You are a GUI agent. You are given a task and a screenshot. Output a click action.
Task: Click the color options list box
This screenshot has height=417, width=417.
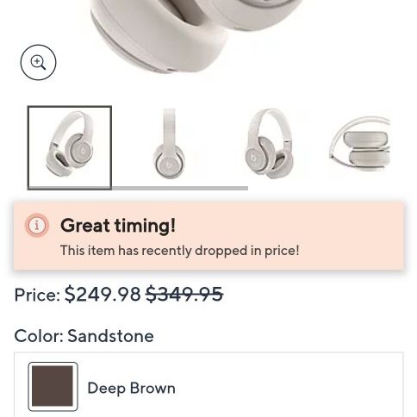point(208,384)
